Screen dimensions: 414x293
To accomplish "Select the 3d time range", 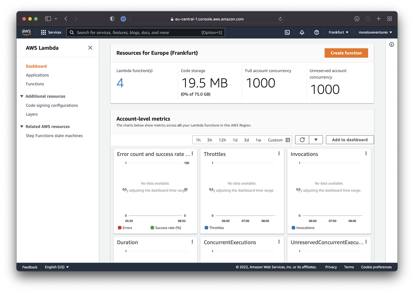I will point(246,140).
